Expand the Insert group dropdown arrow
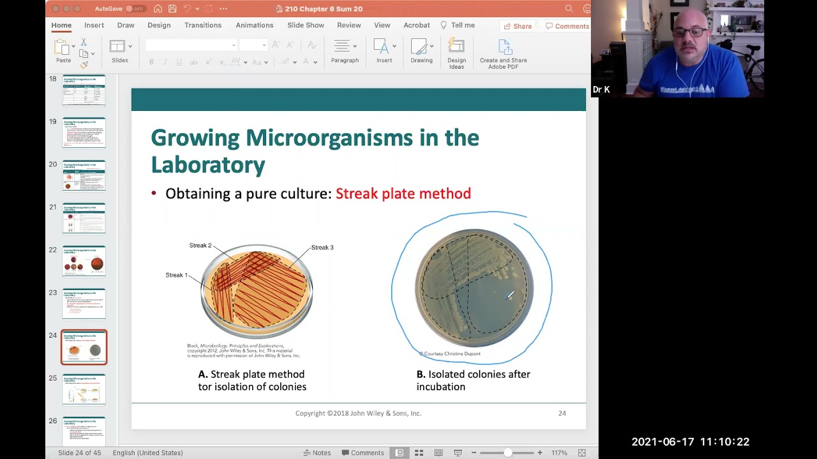 (x=394, y=46)
